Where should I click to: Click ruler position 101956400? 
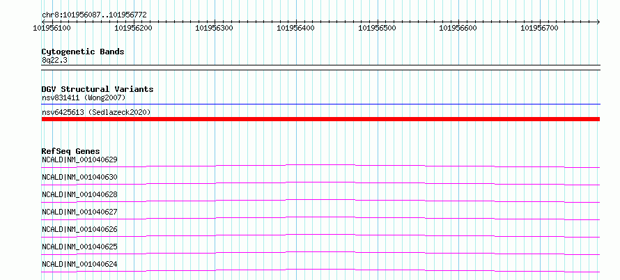(296, 28)
